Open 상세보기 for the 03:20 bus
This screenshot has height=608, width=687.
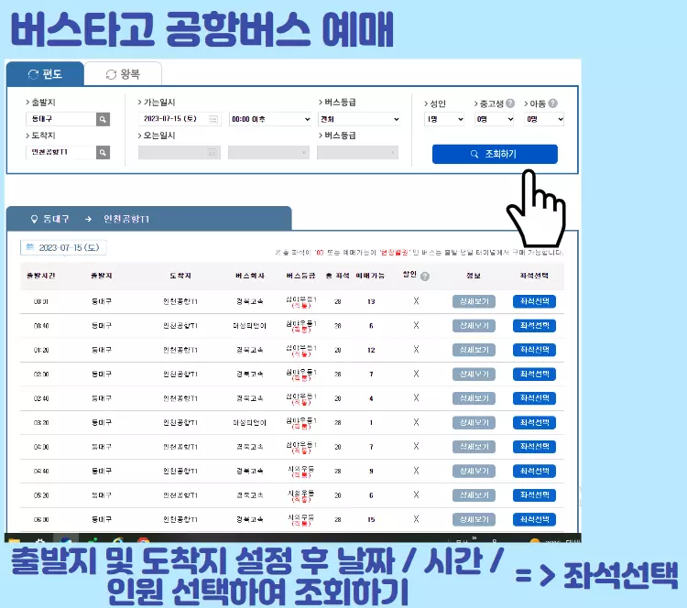click(474, 422)
